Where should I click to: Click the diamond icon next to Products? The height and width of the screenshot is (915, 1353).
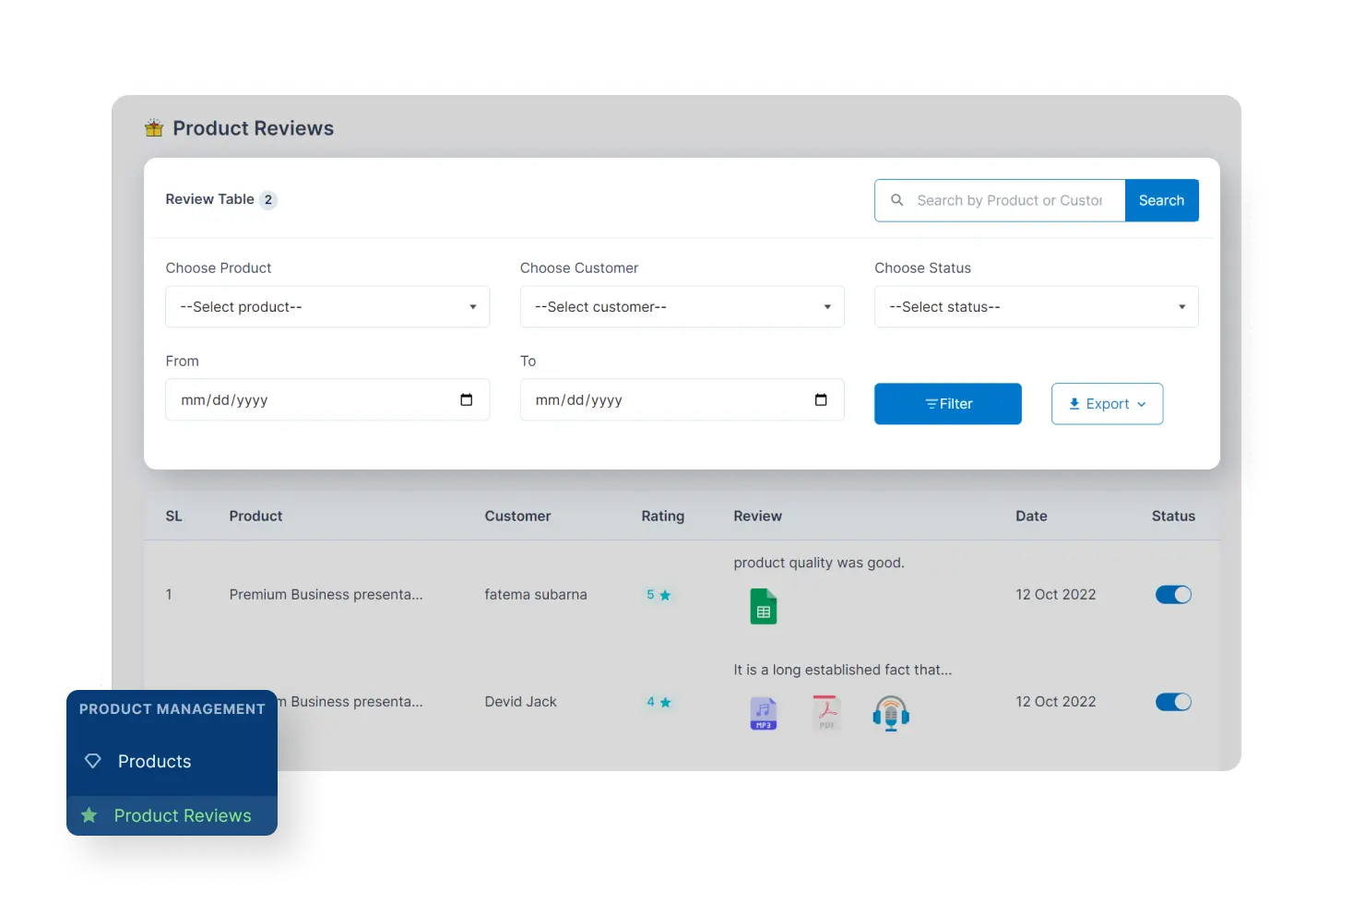tap(92, 761)
